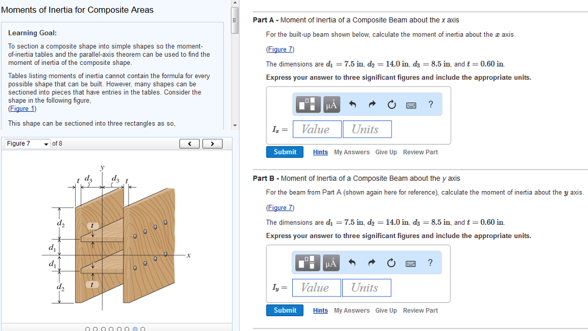Click the Value input field in Part B
This screenshot has width=588, height=331.
[x=316, y=287]
